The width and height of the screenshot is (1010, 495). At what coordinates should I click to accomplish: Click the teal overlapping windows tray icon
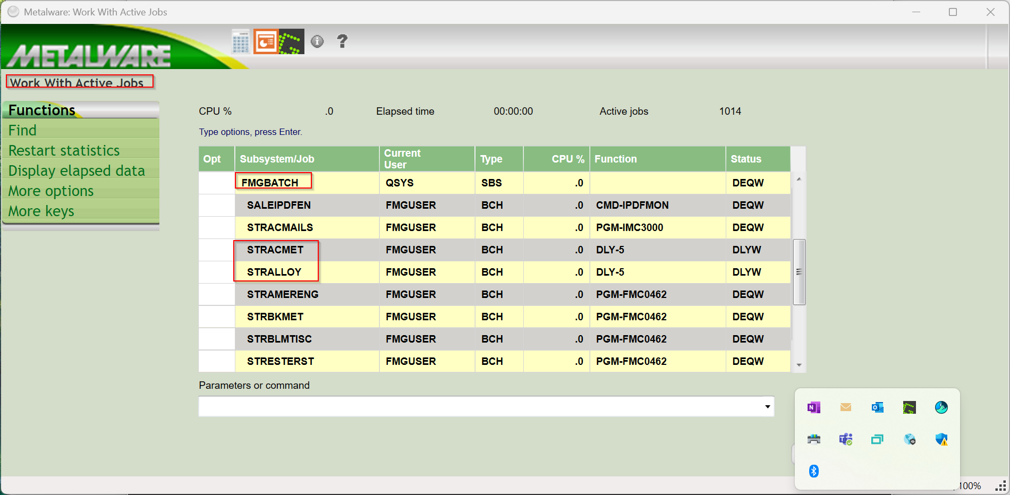pyautogui.click(x=877, y=439)
